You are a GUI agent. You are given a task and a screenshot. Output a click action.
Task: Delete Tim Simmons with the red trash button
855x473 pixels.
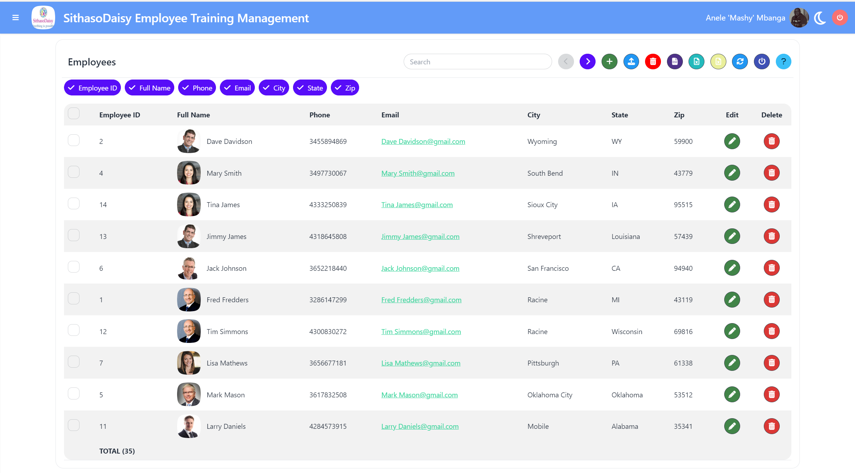(x=771, y=331)
